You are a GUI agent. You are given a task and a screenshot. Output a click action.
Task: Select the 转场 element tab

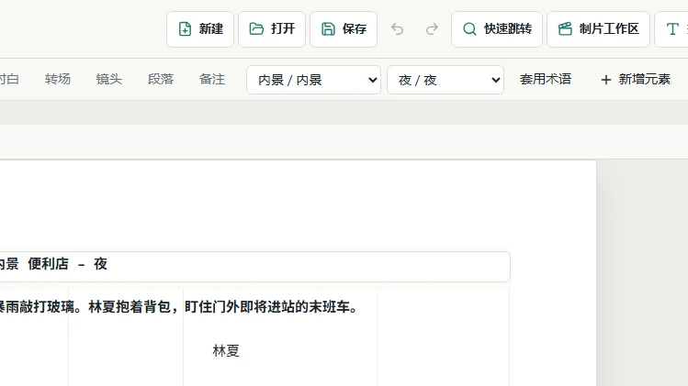point(58,79)
